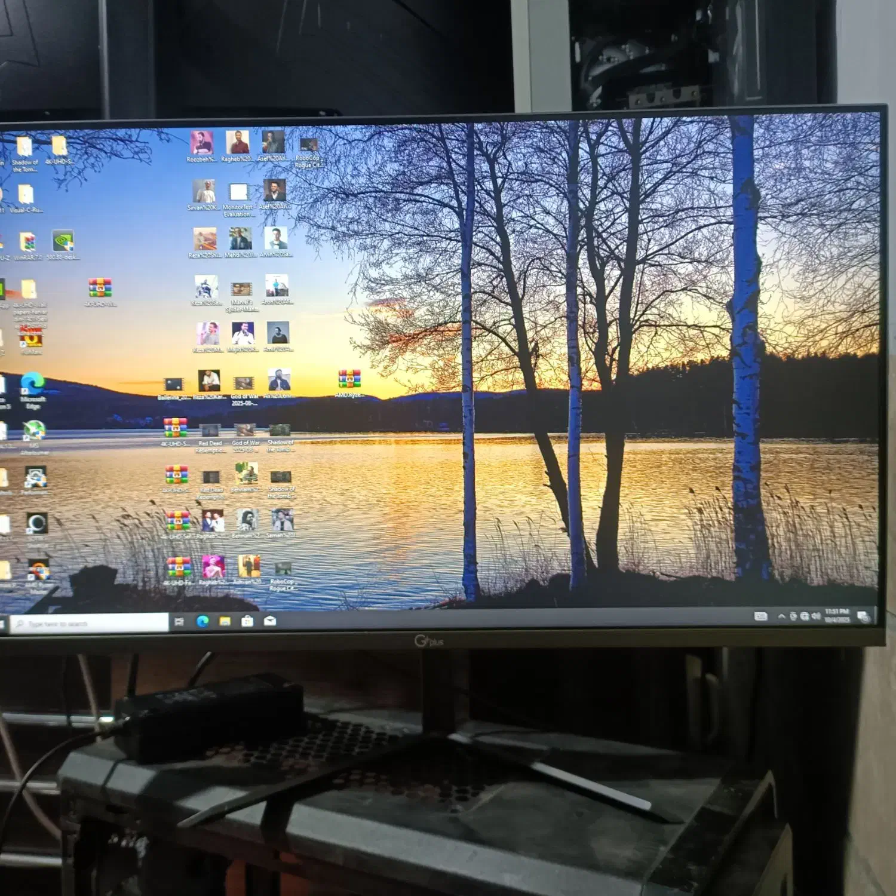The image size is (896, 896).
Task: Open File Explorer from the taskbar
Action: (x=225, y=622)
